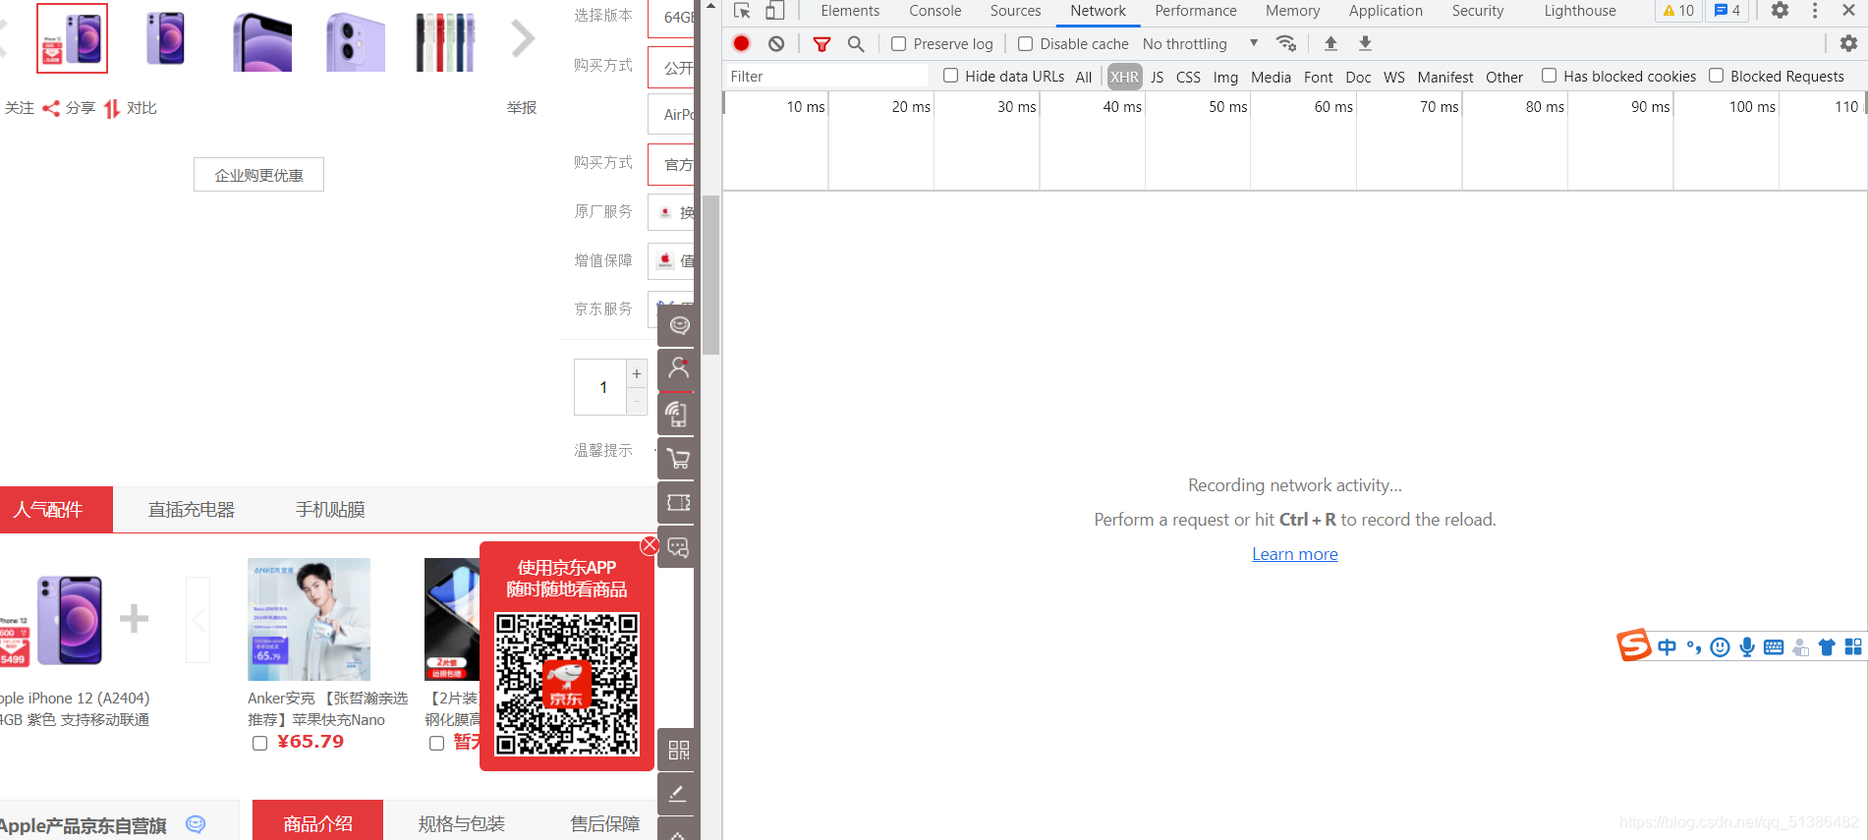This screenshot has height=840, width=1868.
Task: Open the Performance tab
Action: pyautogui.click(x=1195, y=11)
